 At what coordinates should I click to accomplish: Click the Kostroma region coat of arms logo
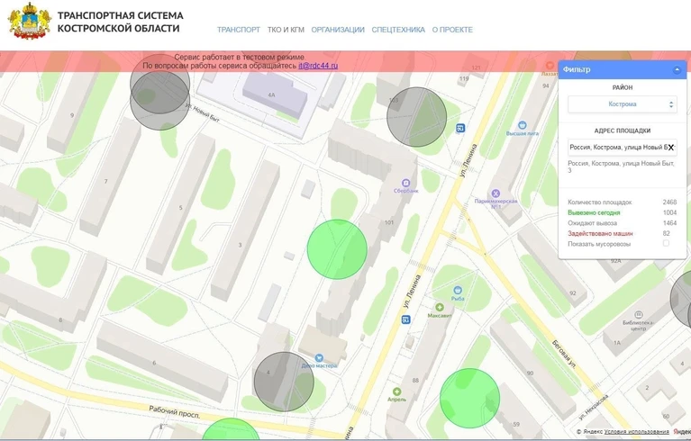point(30,22)
